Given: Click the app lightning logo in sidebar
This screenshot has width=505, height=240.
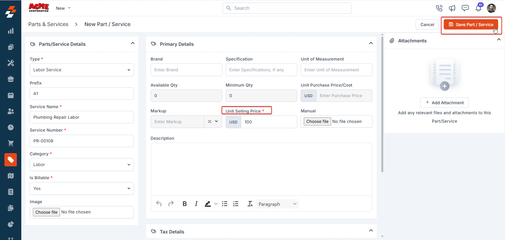Looking at the screenshot, I should 11,12.
